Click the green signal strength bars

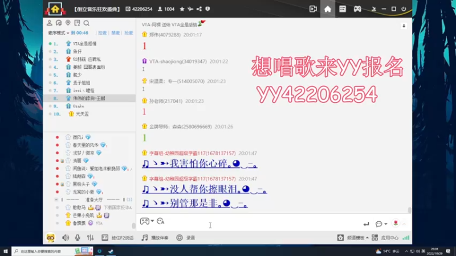pyautogui.click(x=406, y=238)
